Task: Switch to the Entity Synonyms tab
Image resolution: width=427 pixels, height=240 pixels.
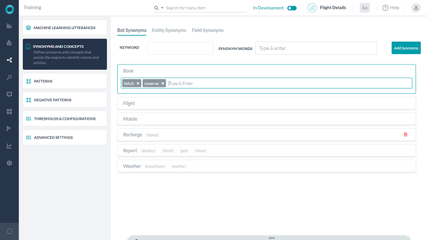Action: (x=169, y=30)
